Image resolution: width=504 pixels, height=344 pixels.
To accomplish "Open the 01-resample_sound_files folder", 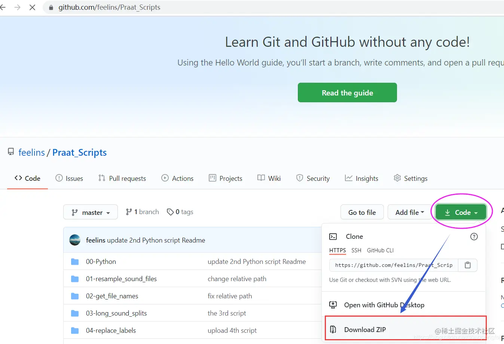I will tap(121, 279).
